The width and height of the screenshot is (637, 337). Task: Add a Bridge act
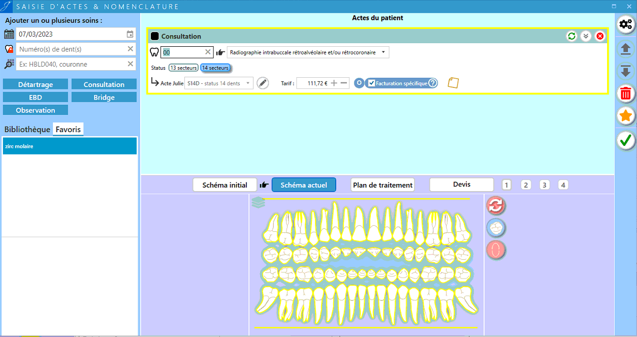(104, 97)
